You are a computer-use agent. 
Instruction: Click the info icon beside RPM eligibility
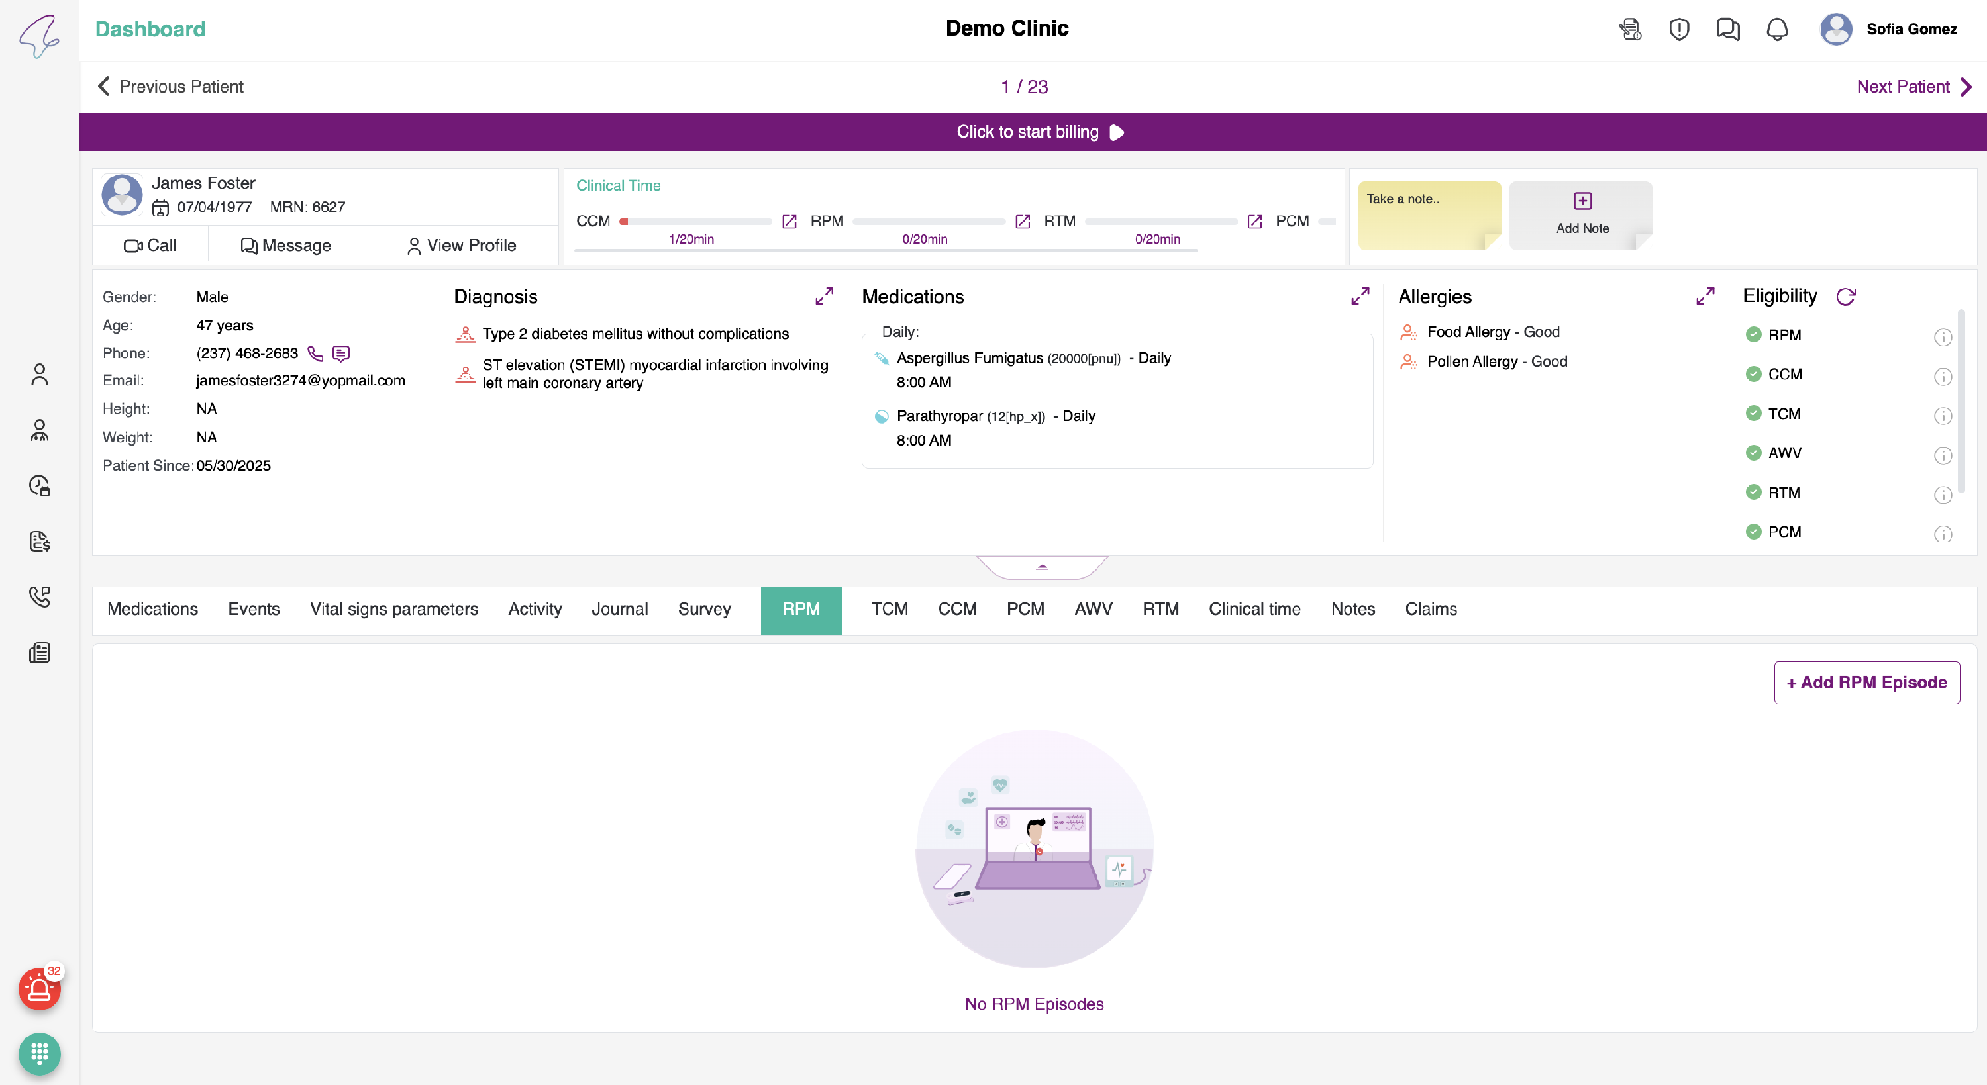(x=1942, y=337)
